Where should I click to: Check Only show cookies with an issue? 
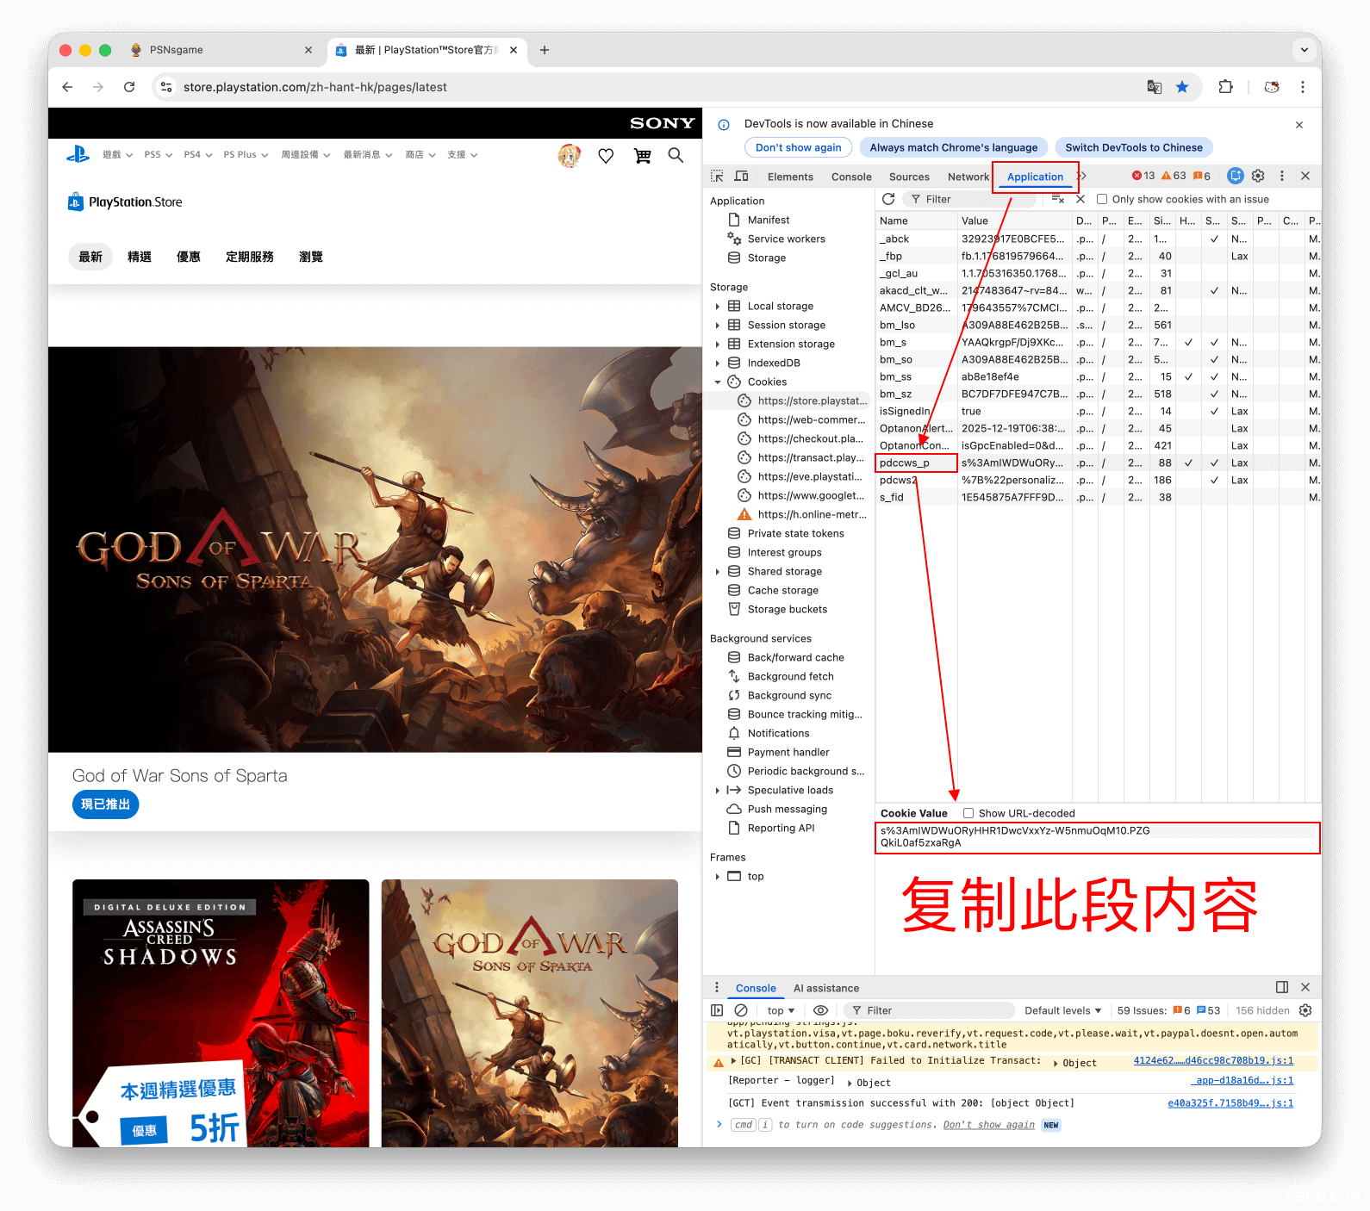1102,199
